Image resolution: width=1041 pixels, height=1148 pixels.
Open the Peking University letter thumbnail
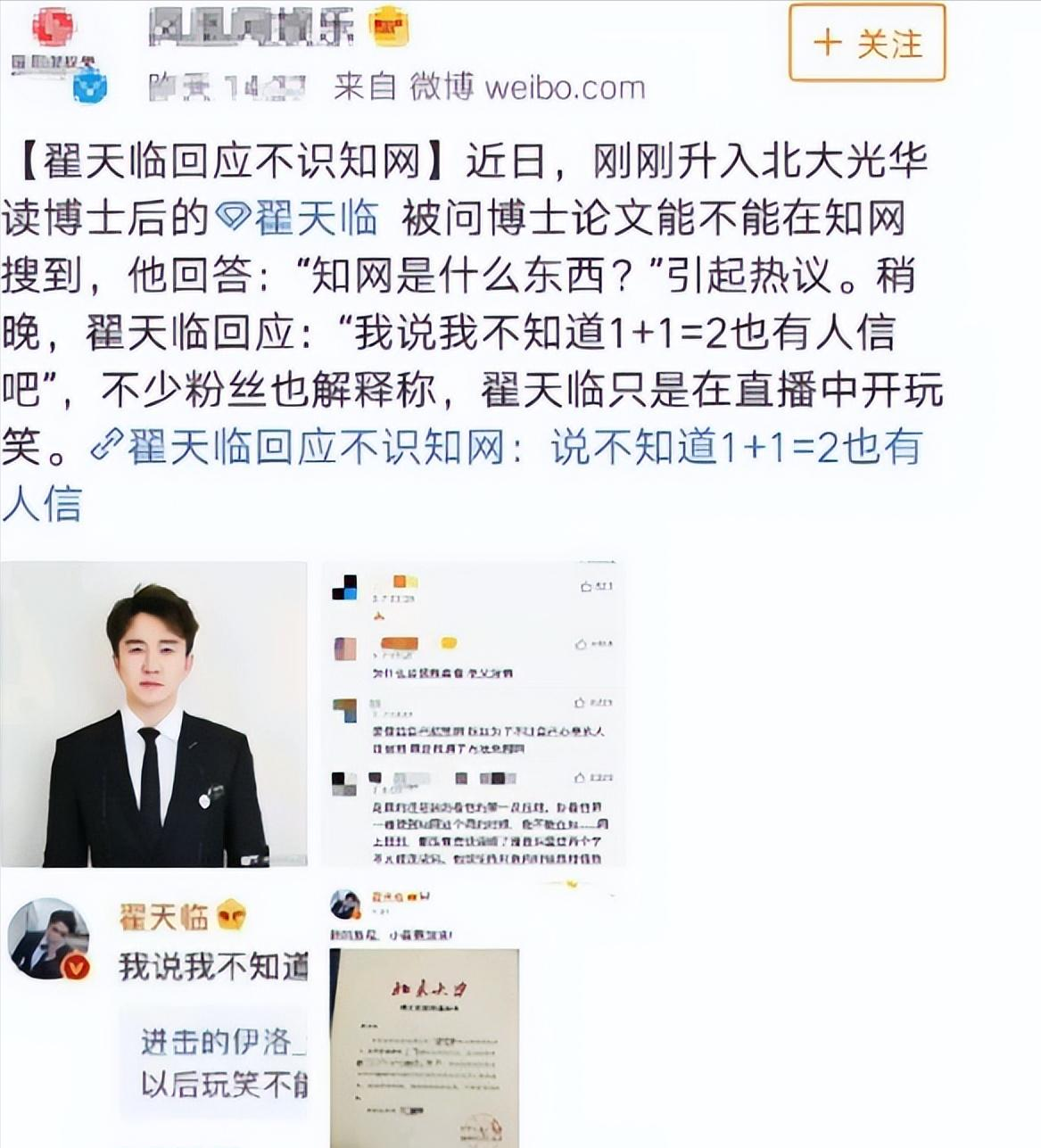425,1046
